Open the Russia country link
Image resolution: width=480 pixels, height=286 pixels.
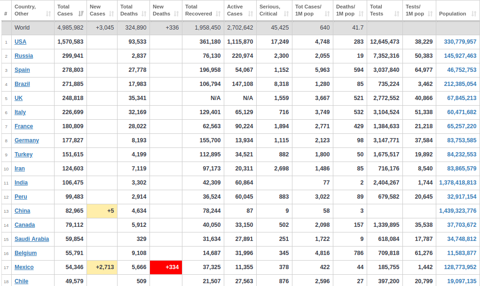(x=24, y=56)
